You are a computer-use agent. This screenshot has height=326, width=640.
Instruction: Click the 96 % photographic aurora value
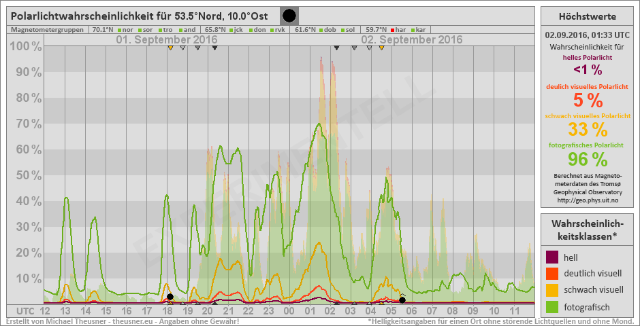coord(587,159)
